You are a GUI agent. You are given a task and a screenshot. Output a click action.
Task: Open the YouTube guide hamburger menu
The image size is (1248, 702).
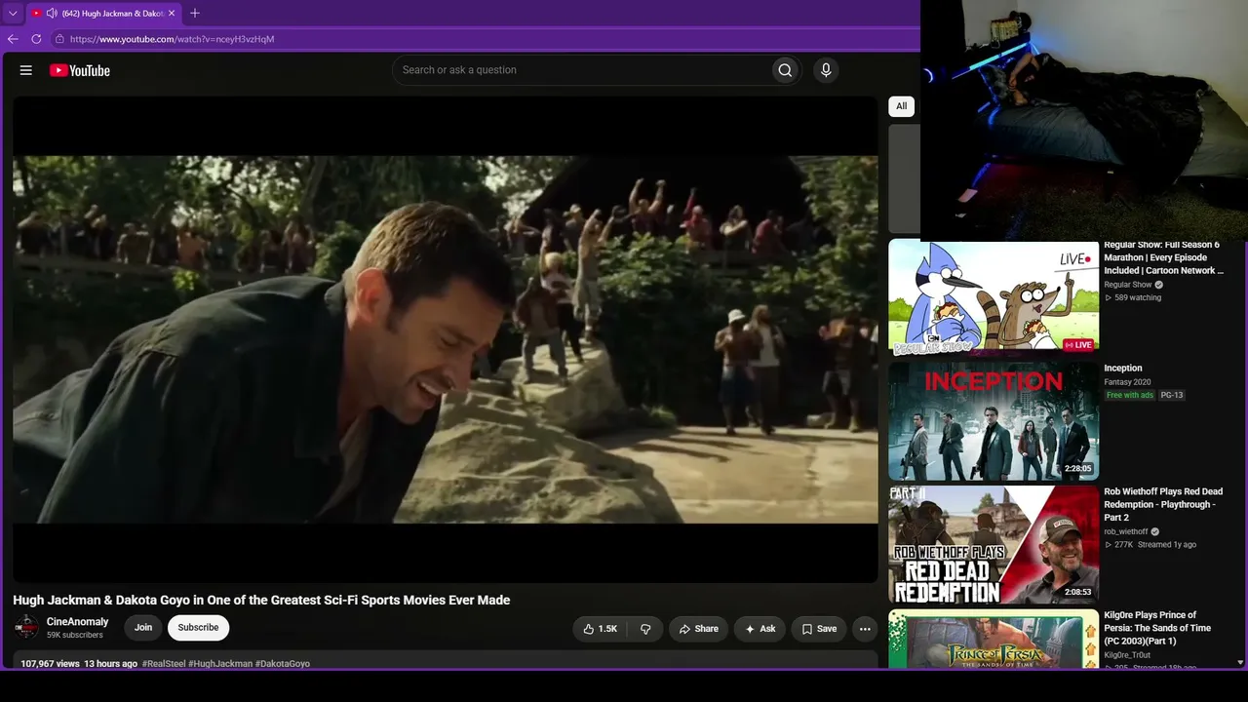click(26, 70)
